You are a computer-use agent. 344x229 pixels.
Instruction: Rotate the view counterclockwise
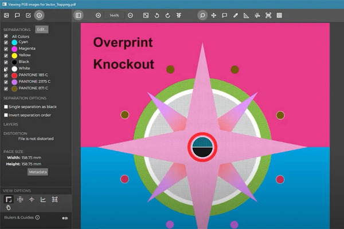coord(157,15)
